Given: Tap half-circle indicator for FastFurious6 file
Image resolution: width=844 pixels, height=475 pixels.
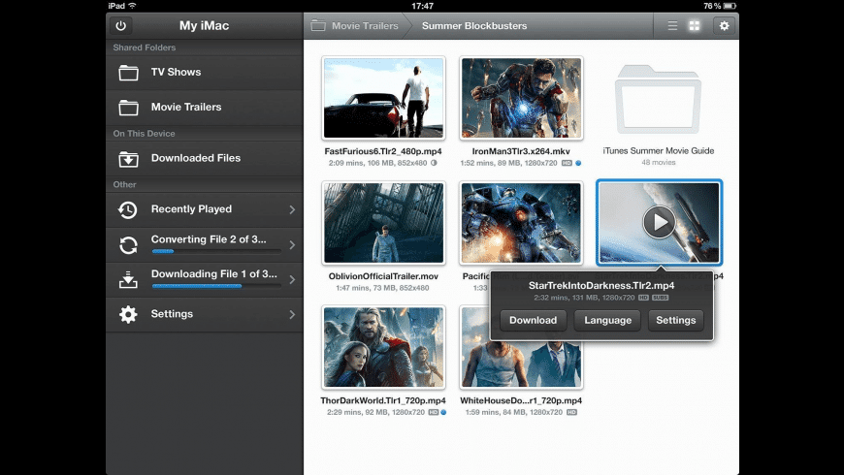Looking at the screenshot, I should coord(434,163).
